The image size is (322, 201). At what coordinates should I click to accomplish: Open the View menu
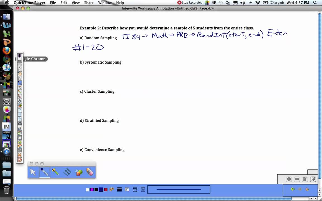(75, 3)
